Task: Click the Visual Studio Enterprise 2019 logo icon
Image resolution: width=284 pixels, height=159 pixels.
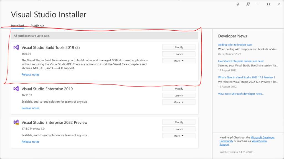Action: [x=16, y=89]
